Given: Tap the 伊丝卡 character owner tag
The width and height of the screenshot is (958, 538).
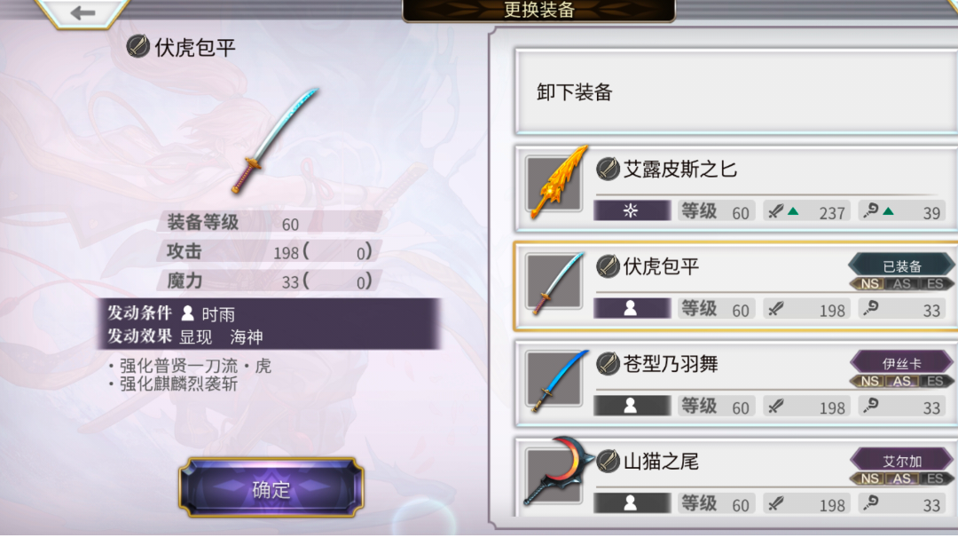Looking at the screenshot, I should point(902,363).
